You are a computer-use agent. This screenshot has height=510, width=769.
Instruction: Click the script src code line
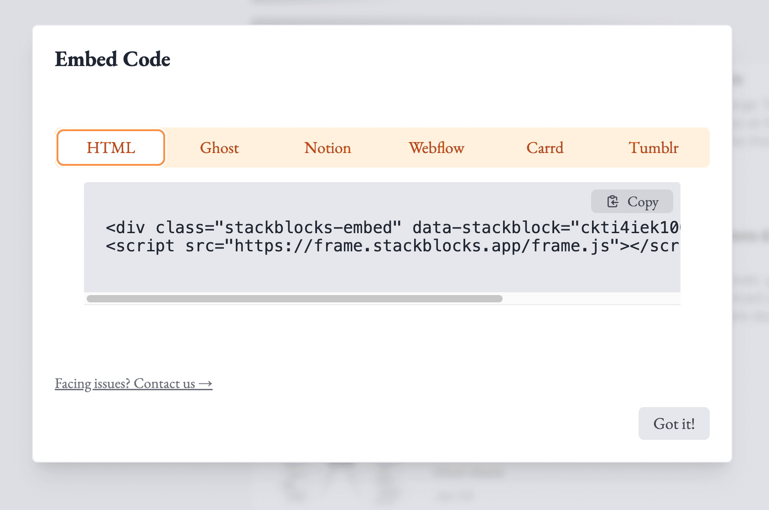319,245
